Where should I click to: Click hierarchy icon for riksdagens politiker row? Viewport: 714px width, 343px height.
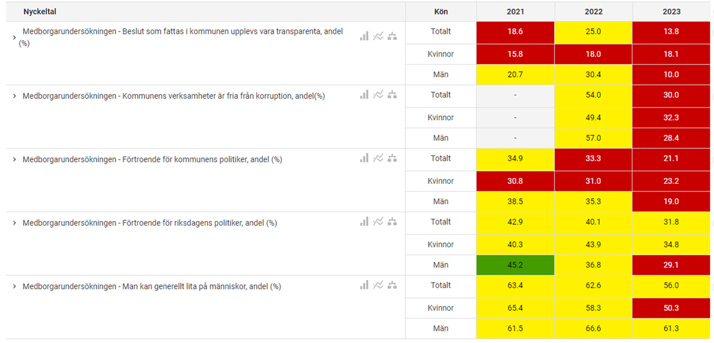tap(392, 221)
